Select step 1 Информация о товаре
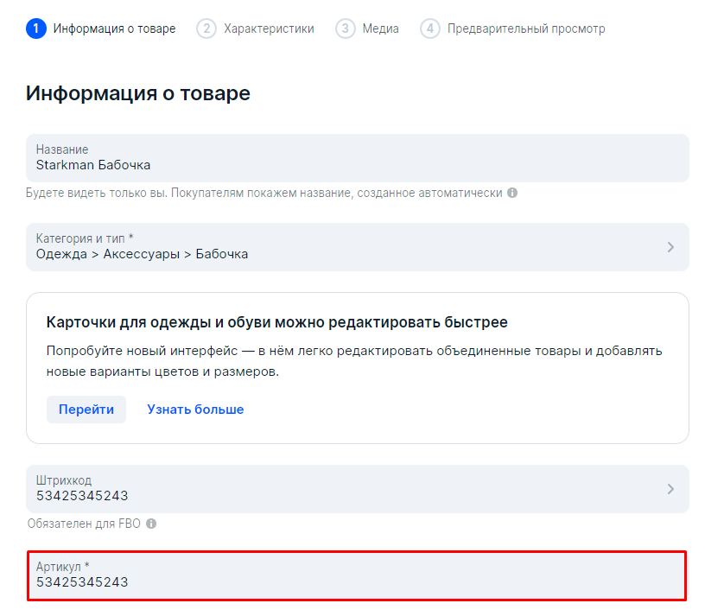 click(101, 29)
